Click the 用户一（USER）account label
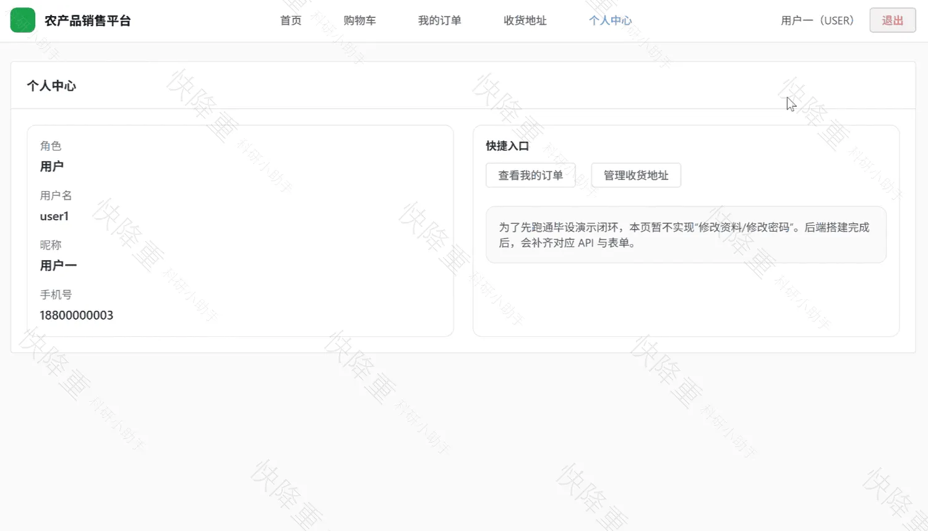 [817, 20]
